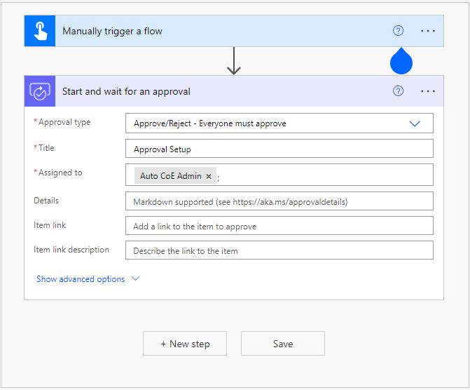470x390 pixels.
Task: Expand the Manually trigger a flow header
Action: [234, 31]
